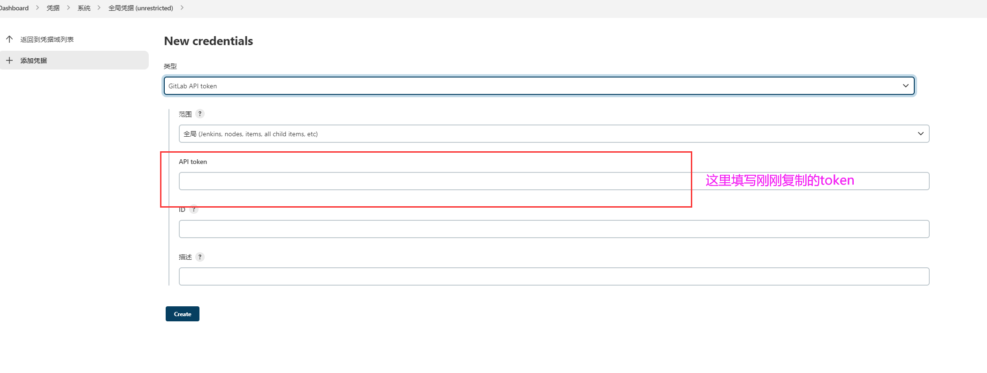
Task: Focus the 描述 input field
Action: (x=554, y=277)
